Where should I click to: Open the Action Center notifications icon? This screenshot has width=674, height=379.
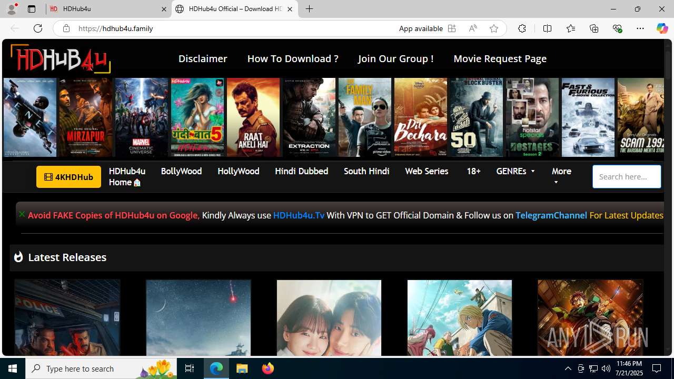pyautogui.click(x=657, y=368)
